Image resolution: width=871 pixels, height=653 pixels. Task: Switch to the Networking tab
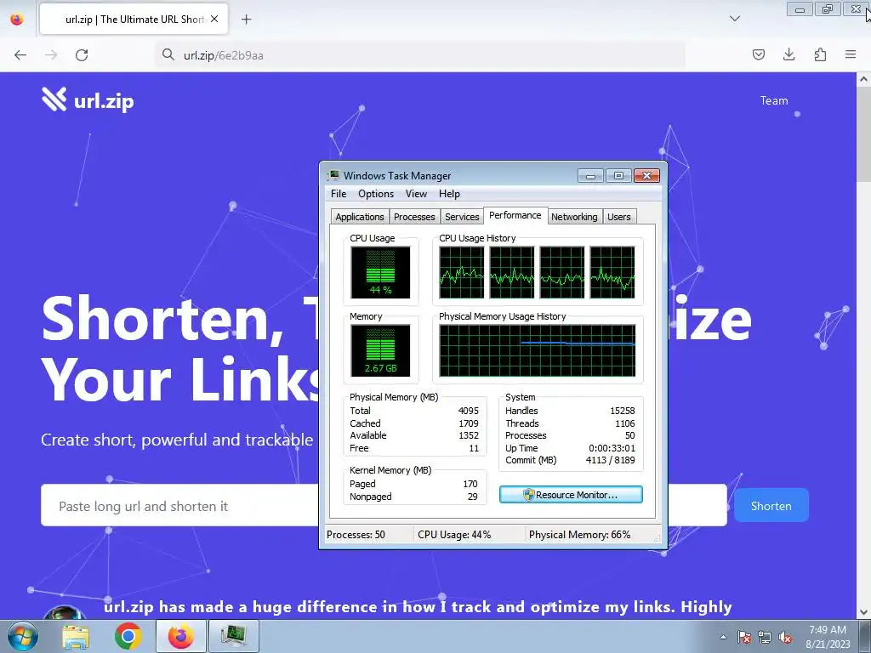[x=574, y=217]
